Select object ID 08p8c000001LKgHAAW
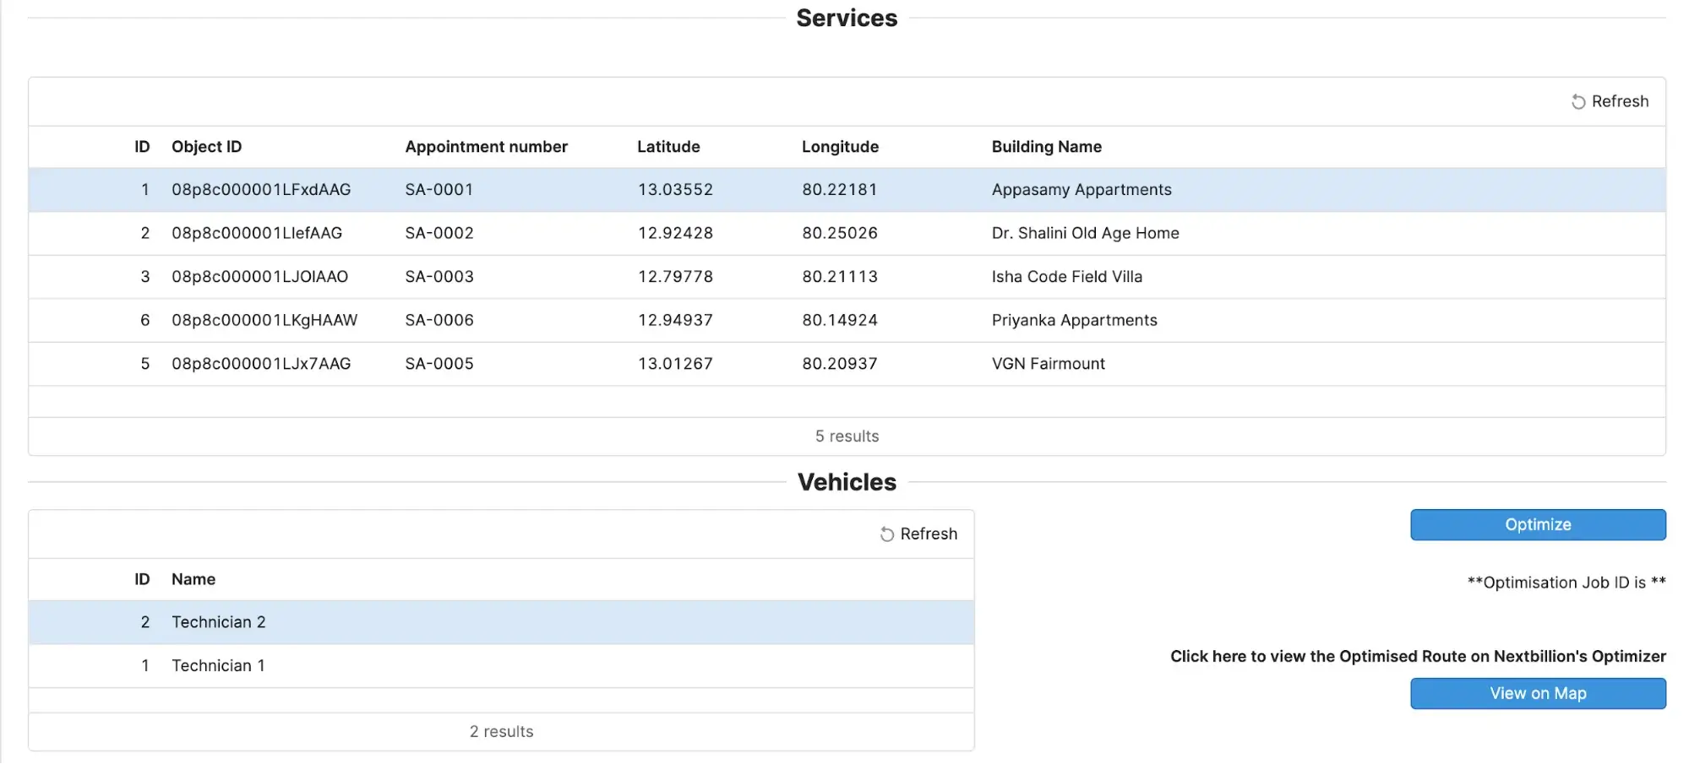The image size is (1689, 764). pyautogui.click(x=264, y=320)
